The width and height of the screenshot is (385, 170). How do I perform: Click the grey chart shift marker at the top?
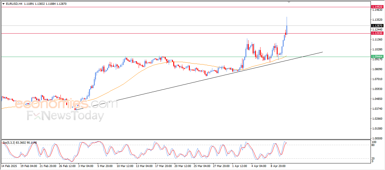click(x=289, y=2)
